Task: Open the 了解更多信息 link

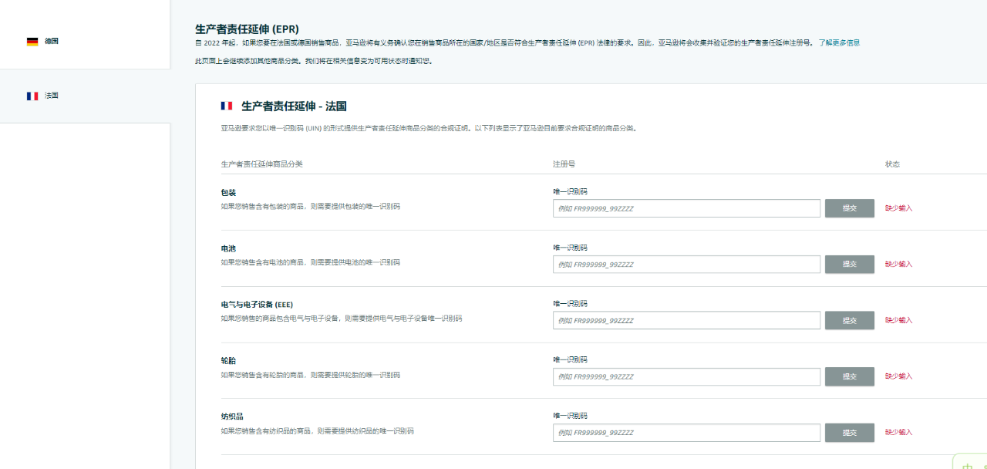Action: coord(839,43)
